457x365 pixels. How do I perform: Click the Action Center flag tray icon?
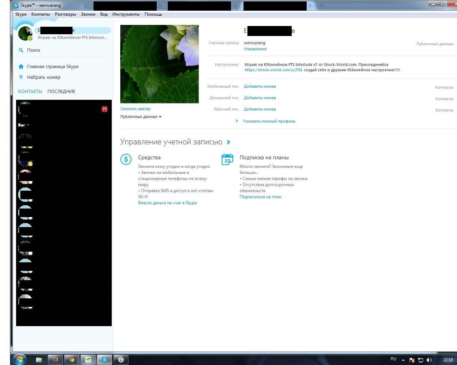412,360
